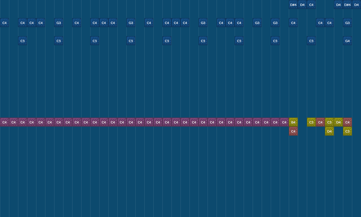
Task: Click the yellow D4 left of rightmost red C4
Action: tap(338, 122)
